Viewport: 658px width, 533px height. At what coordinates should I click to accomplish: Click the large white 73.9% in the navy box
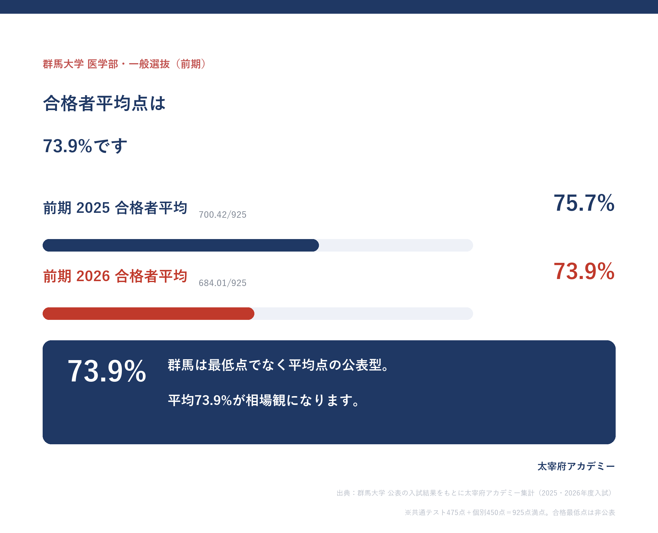coord(107,371)
